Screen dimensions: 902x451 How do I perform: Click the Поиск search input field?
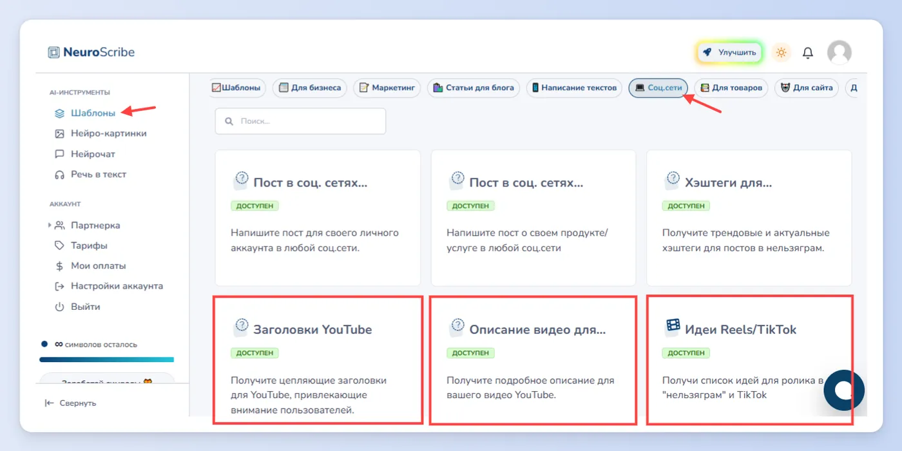click(300, 121)
